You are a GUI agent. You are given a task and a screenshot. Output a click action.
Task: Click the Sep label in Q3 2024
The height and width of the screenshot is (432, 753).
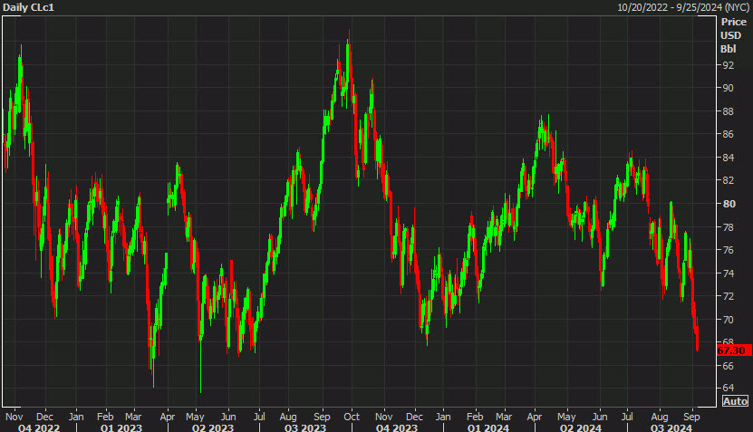[691, 417]
